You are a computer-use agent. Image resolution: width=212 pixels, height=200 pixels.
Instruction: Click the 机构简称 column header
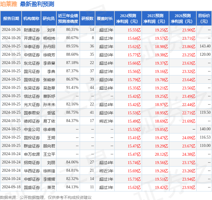[x=31, y=19]
